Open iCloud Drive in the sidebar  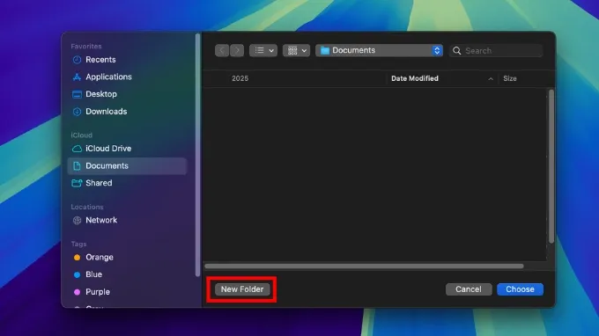click(x=127, y=149)
